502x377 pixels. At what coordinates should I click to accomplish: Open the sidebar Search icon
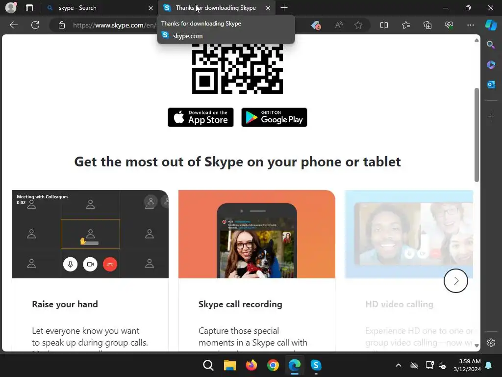[491, 45]
